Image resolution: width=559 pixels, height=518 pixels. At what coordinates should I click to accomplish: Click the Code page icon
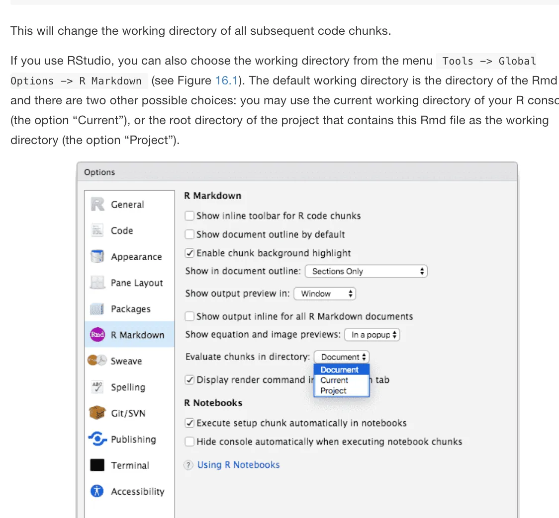[x=97, y=230]
